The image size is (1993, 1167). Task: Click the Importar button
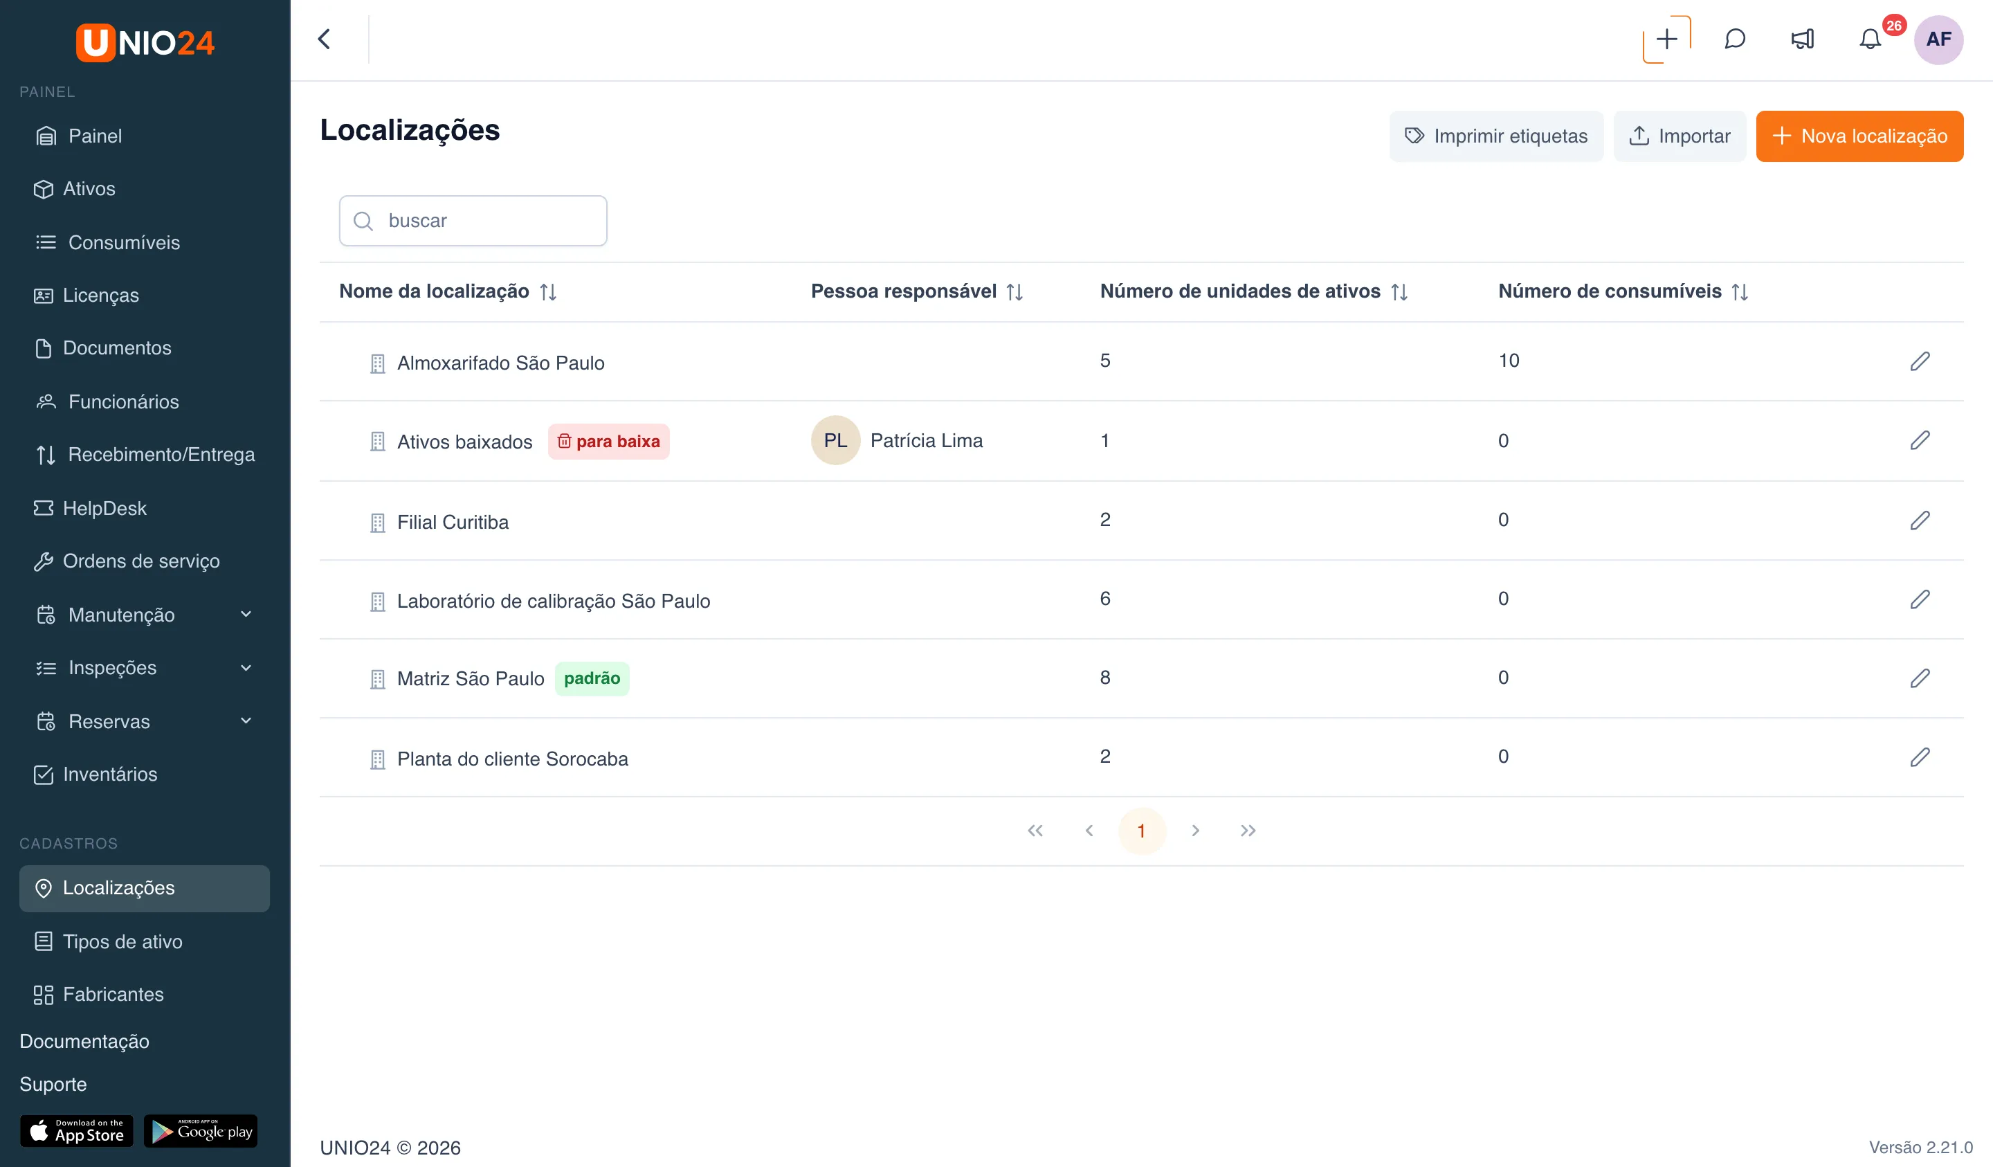(1679, 136)
